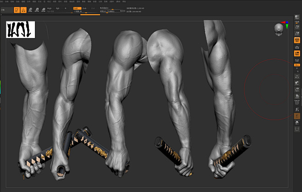Click the right shelf Move canvas icon
This screenshot has height=192, width=302.
297,83
